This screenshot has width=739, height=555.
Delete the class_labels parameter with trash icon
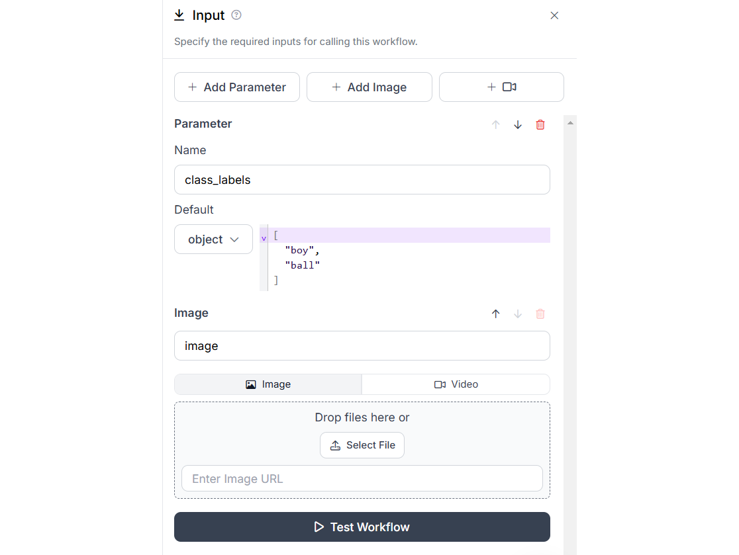[540, 125]
